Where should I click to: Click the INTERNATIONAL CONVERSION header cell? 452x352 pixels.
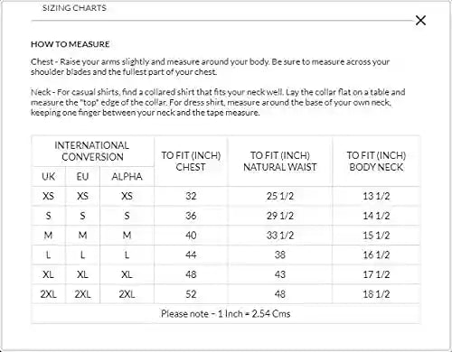coord(92,151)
